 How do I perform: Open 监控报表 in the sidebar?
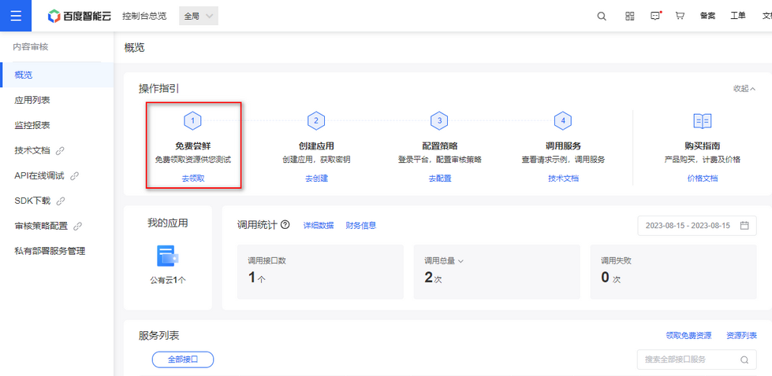click(x=32, y=125)
